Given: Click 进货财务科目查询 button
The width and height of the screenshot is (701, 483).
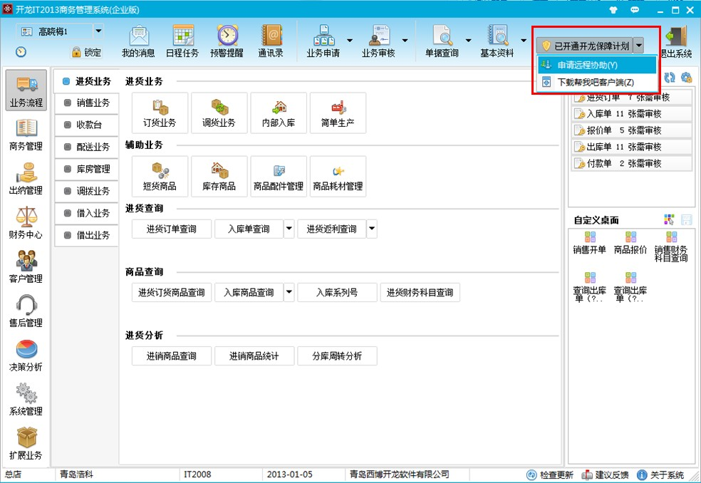Looking at the screenshot, I should [420, 293].
